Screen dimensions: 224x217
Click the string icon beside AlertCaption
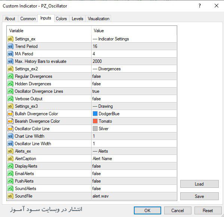[x=10, y=159]
